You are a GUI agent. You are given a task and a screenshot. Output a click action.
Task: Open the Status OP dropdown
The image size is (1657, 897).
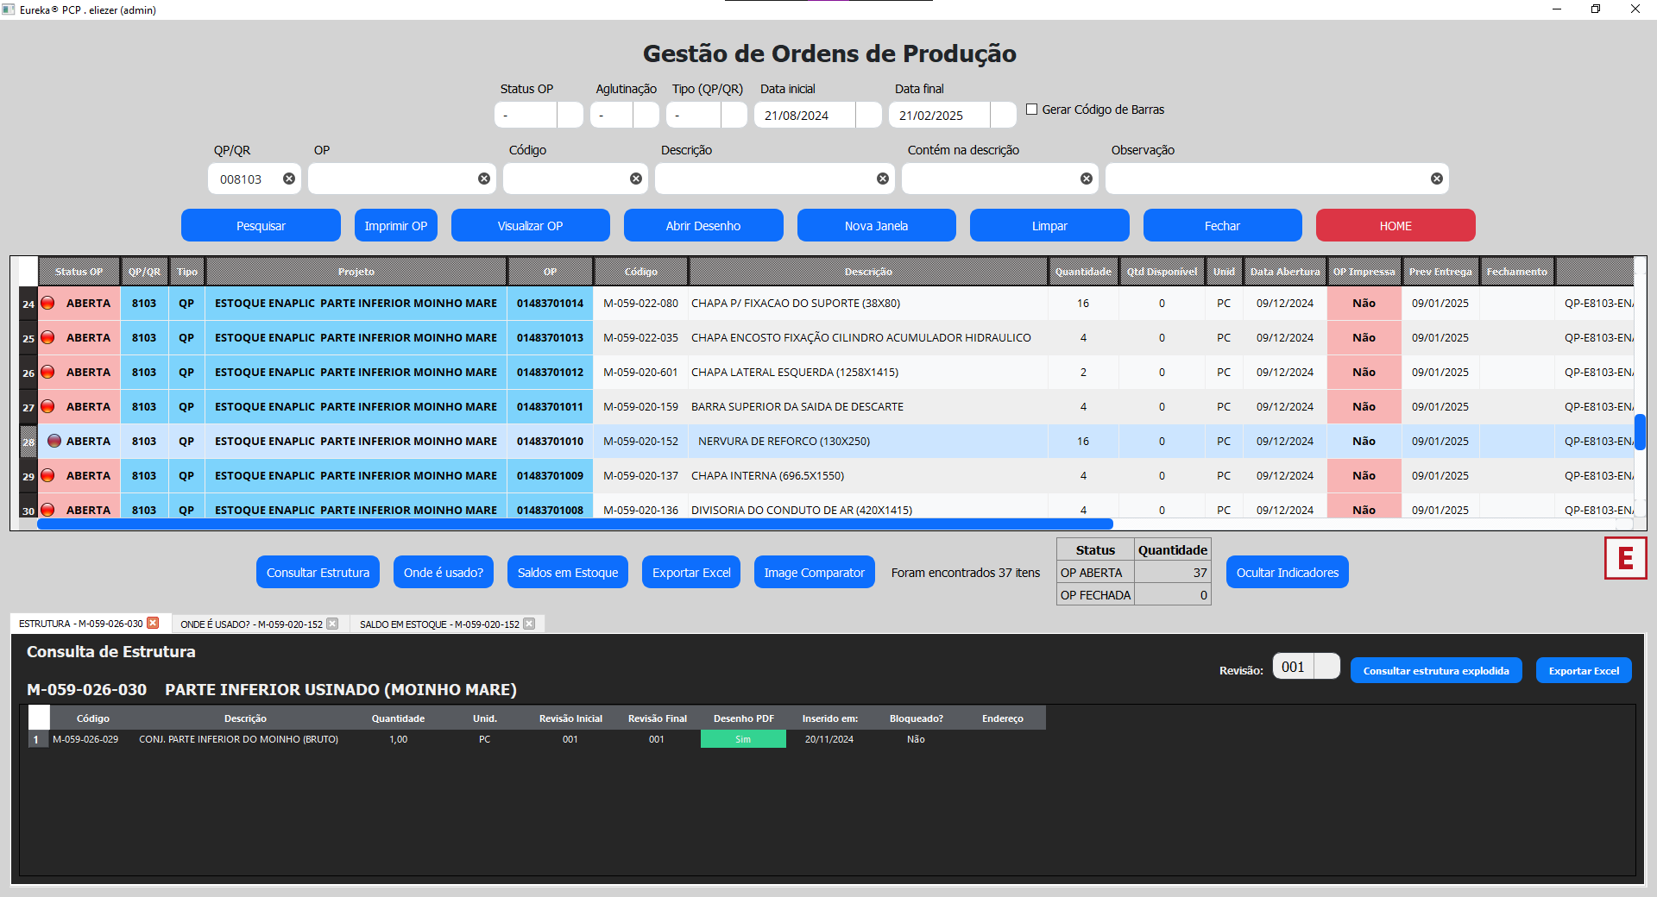(570, 115)
